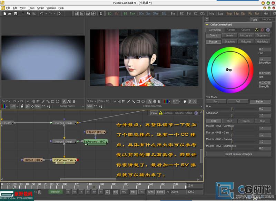Add a Rectangle mask via Rct
Screen dimensions: 276x201
257,14
